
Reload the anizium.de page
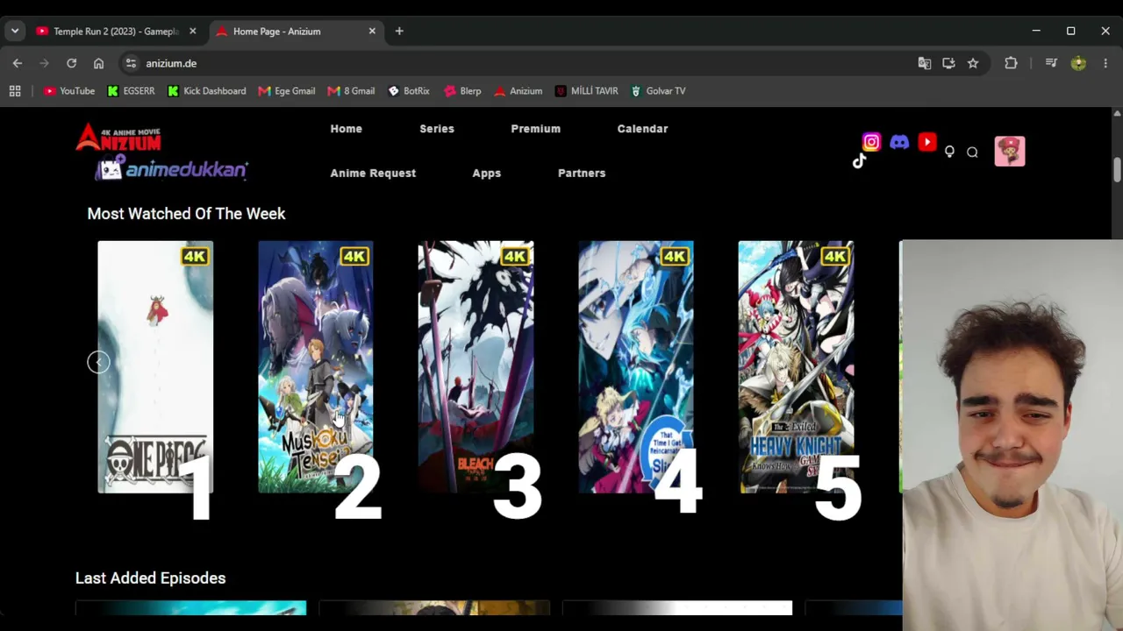tap(71, 63)
